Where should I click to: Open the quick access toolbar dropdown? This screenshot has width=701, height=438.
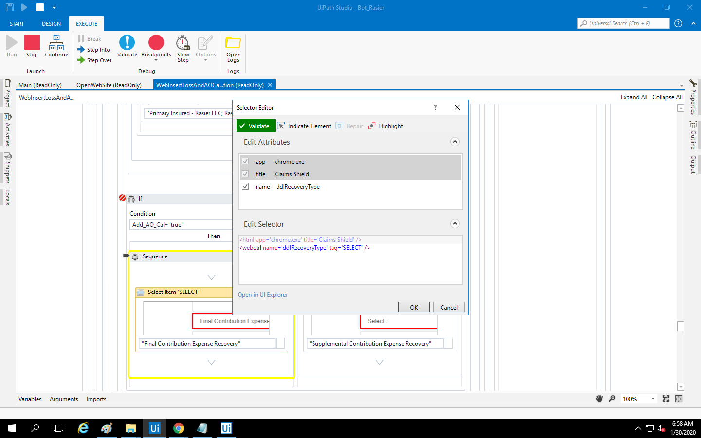coord(54,7)
